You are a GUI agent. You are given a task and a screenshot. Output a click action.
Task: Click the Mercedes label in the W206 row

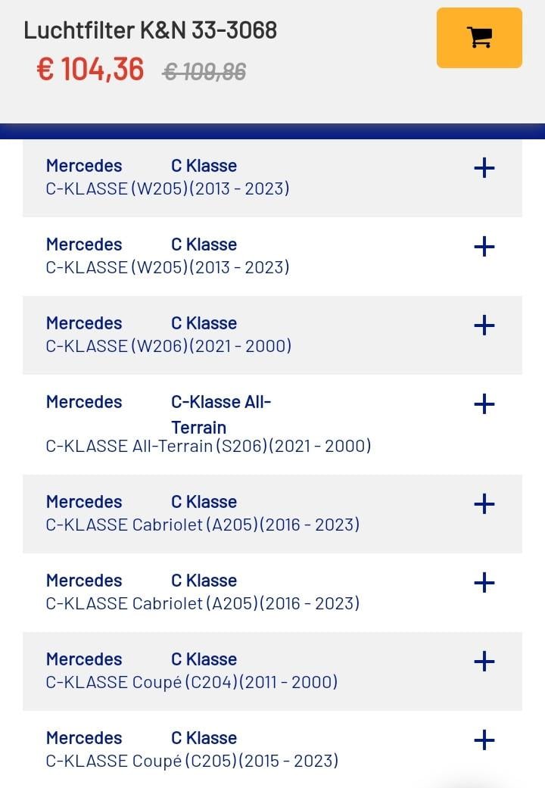coord(84,323)
